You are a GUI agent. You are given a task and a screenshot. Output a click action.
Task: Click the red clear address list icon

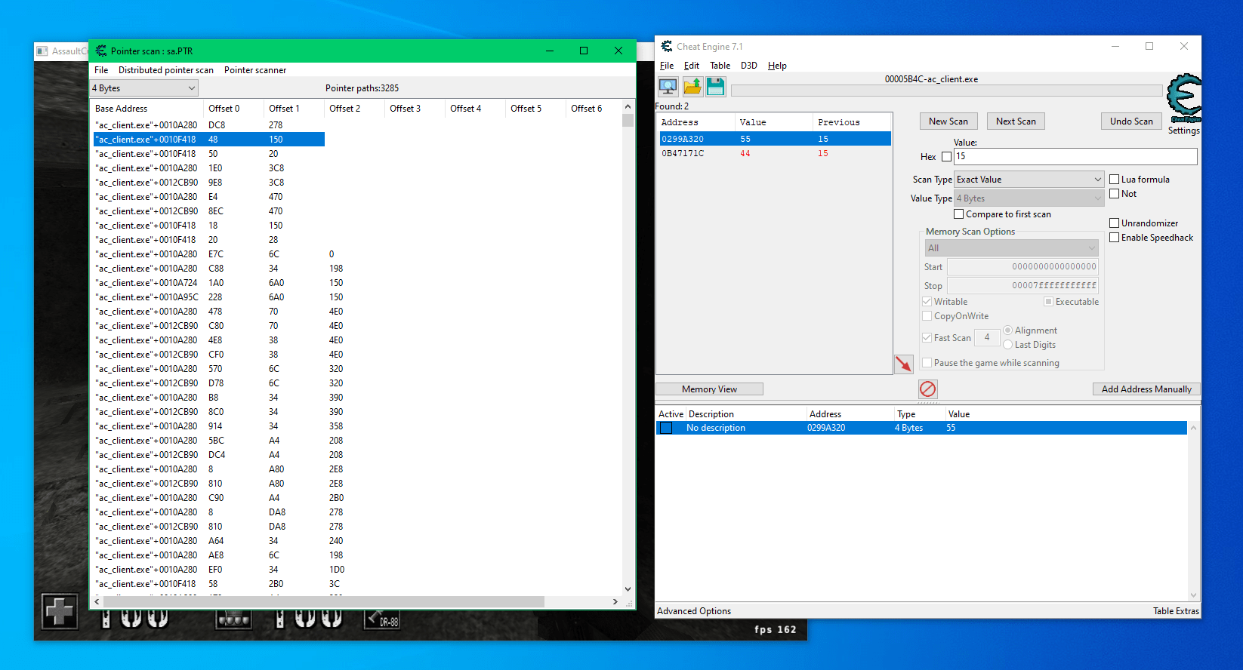pos(928,389)
